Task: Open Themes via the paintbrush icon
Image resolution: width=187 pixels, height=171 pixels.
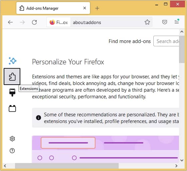Action: [12, 92]
